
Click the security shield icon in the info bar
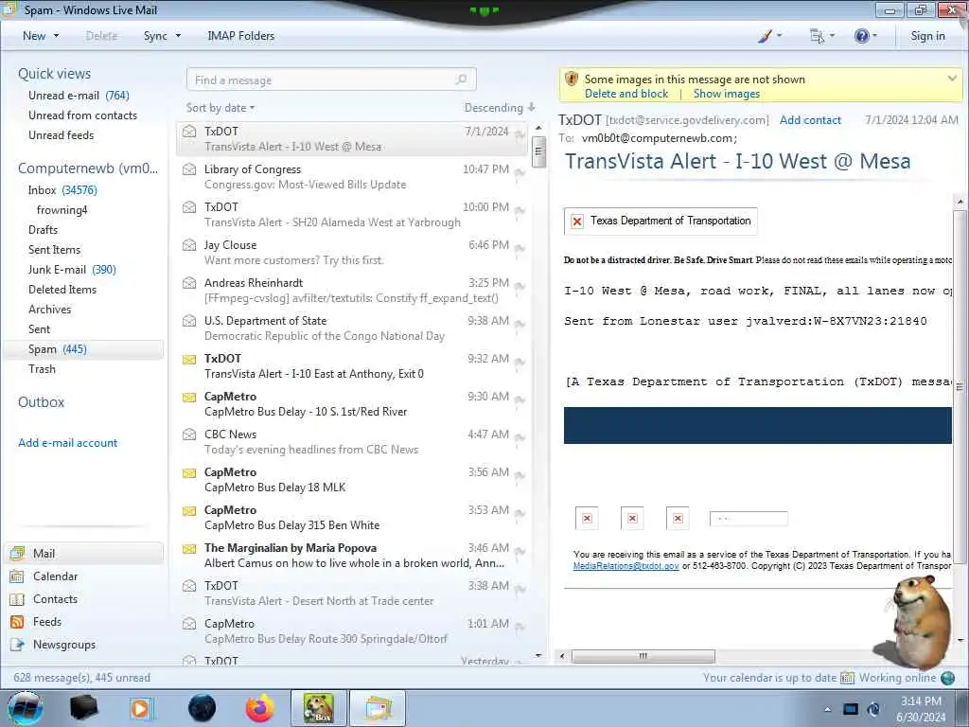[572, 80]
